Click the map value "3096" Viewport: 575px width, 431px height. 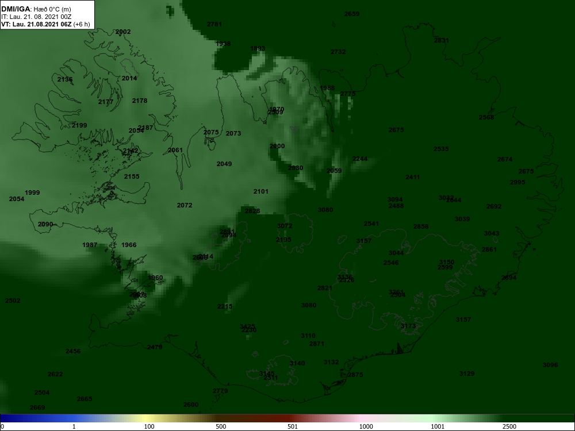click(x=550, y=365)
